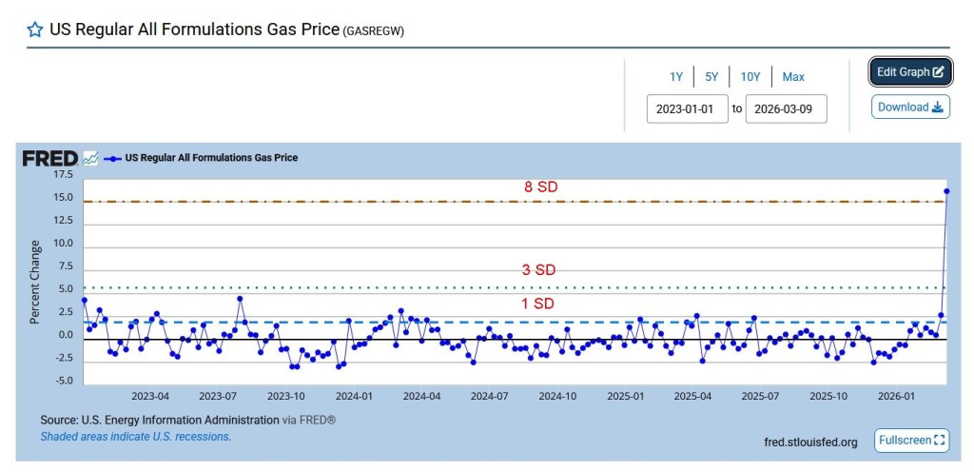Open the fred.stlouisfed.org link
This screenshot has height=472, width=974.
click(x=810, y=442)
